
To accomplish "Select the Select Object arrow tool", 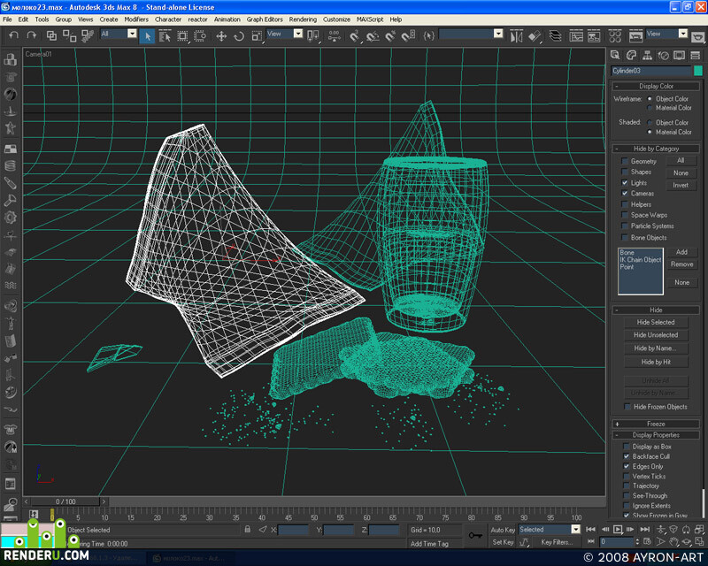I will tap(148, 36).
